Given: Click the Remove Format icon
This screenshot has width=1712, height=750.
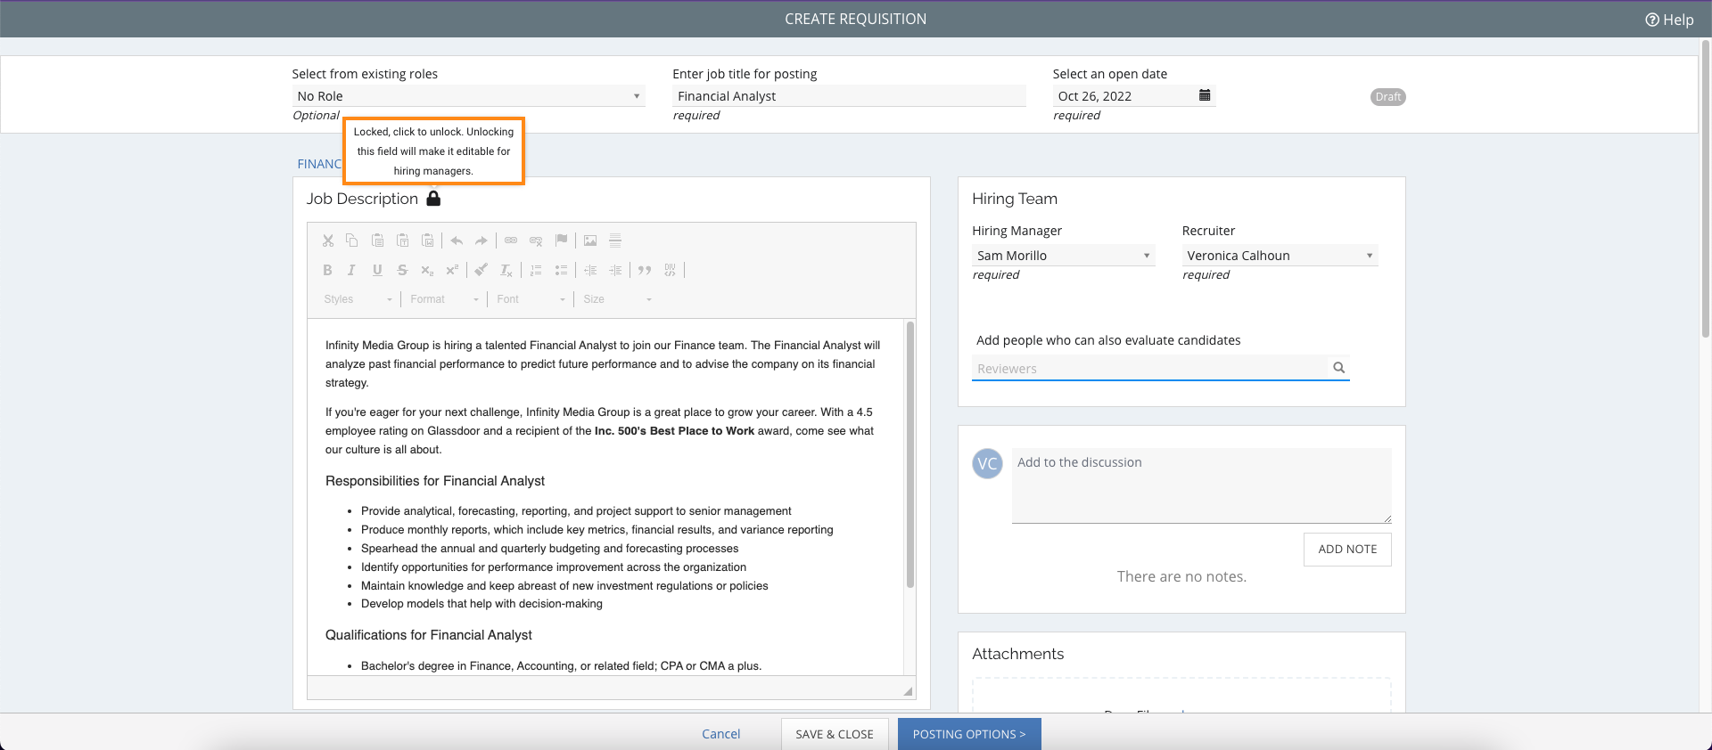Looking at the screenshot, I should [506, 270].
